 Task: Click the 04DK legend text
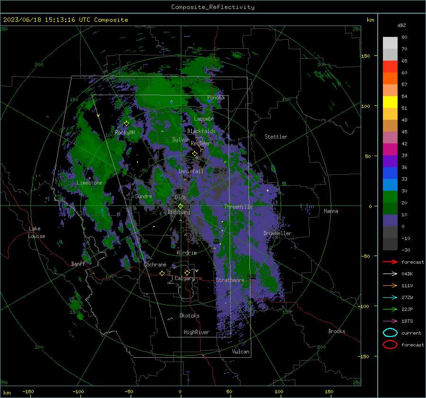pyautogui.click(x=407, y=274)
